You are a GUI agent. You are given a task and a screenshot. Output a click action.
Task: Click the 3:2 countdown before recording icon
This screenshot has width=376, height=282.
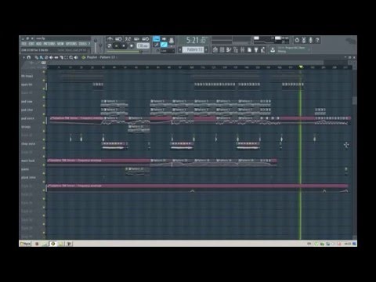[x=128, y=39]
